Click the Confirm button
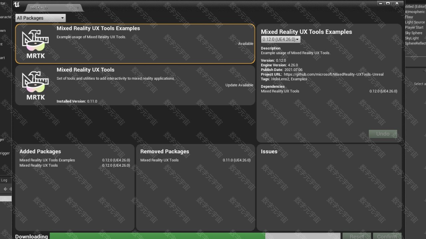Image resolution: width=426 pixels, height=239 pixels. point(387,236)
